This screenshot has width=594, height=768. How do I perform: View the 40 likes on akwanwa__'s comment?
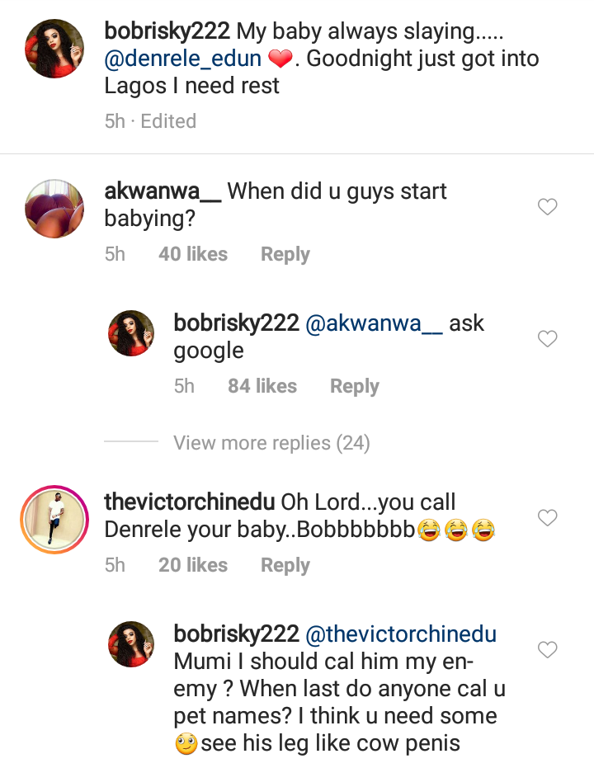click(193, 254)
